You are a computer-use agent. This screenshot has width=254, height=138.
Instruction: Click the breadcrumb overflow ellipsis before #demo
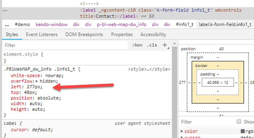7,25
